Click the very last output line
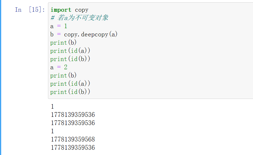This screenshot has width=253, height=155. [x=73, y=147]
